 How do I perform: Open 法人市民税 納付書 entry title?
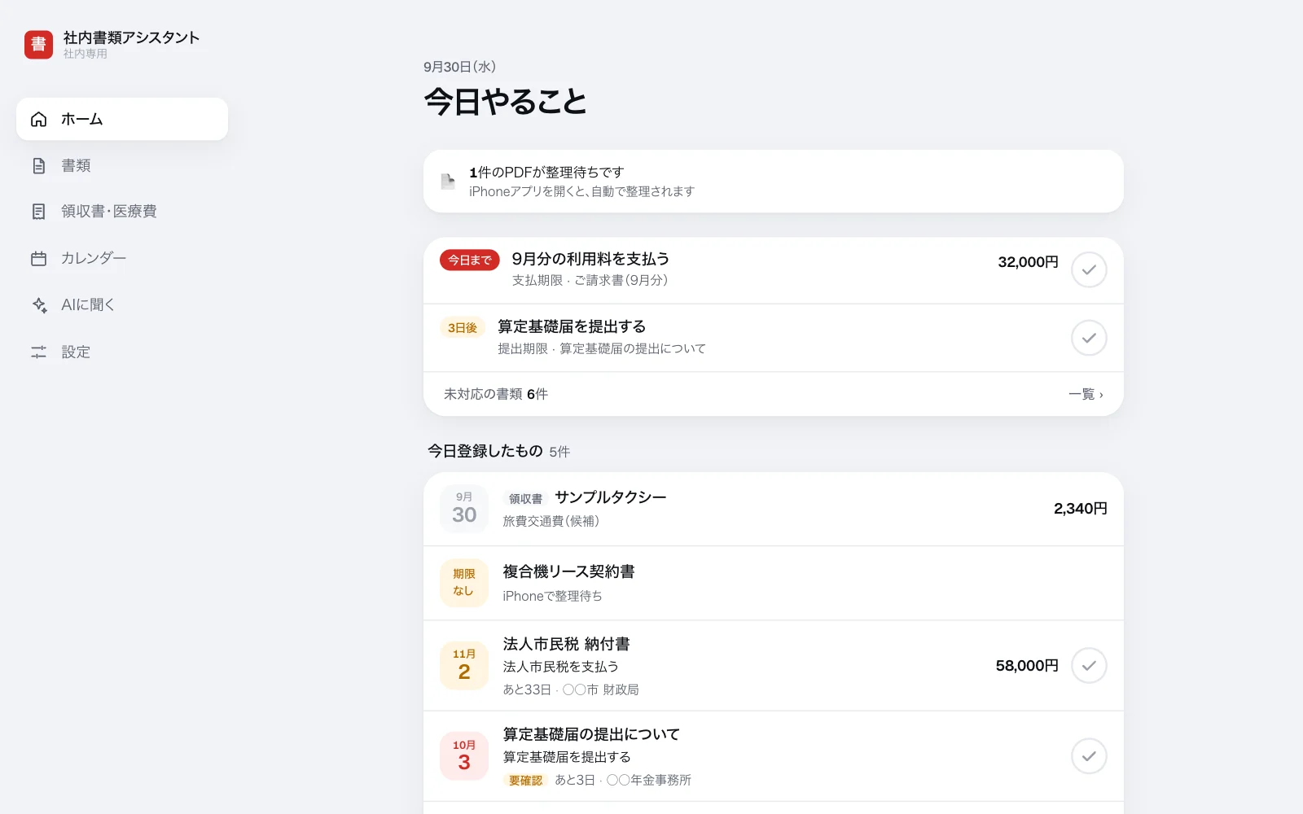coord(567,644)
